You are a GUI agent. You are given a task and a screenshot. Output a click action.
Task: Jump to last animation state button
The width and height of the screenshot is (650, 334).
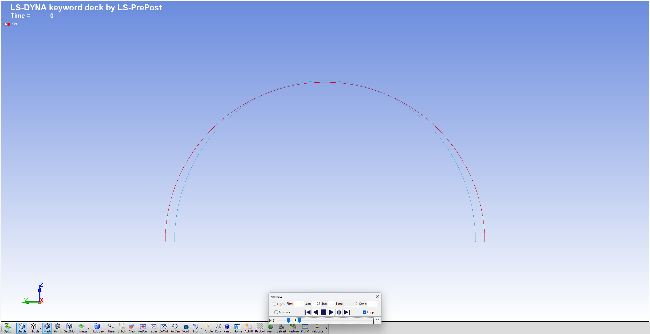coord(347,312)
